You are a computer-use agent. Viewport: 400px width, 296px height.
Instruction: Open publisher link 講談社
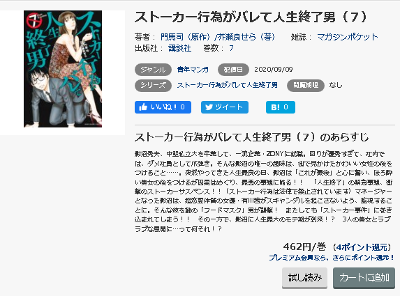tap(180, 48)
